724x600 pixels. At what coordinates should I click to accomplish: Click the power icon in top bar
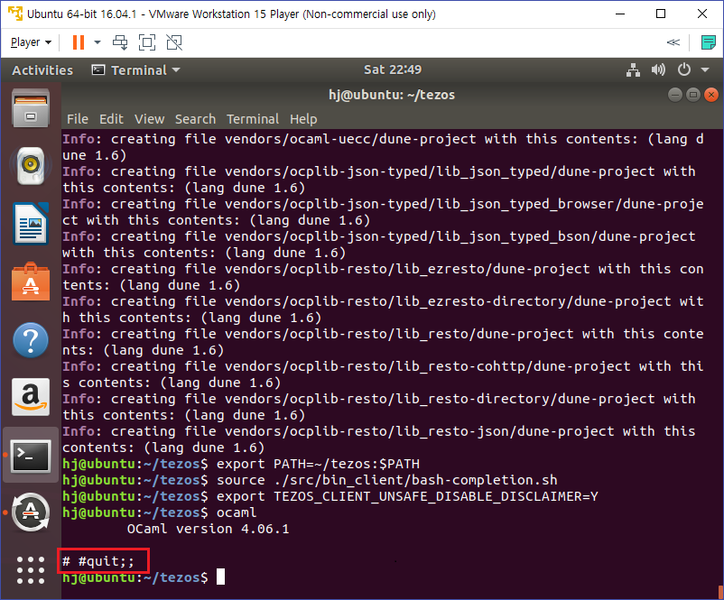pyautogui.click(x=684, y=70)
